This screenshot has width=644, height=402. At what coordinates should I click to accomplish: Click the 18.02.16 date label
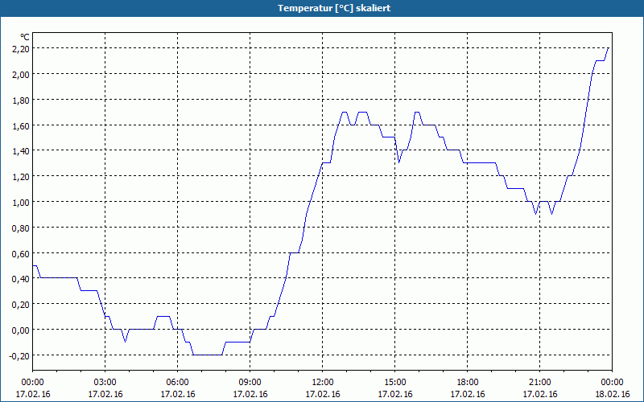pos(613,394)
